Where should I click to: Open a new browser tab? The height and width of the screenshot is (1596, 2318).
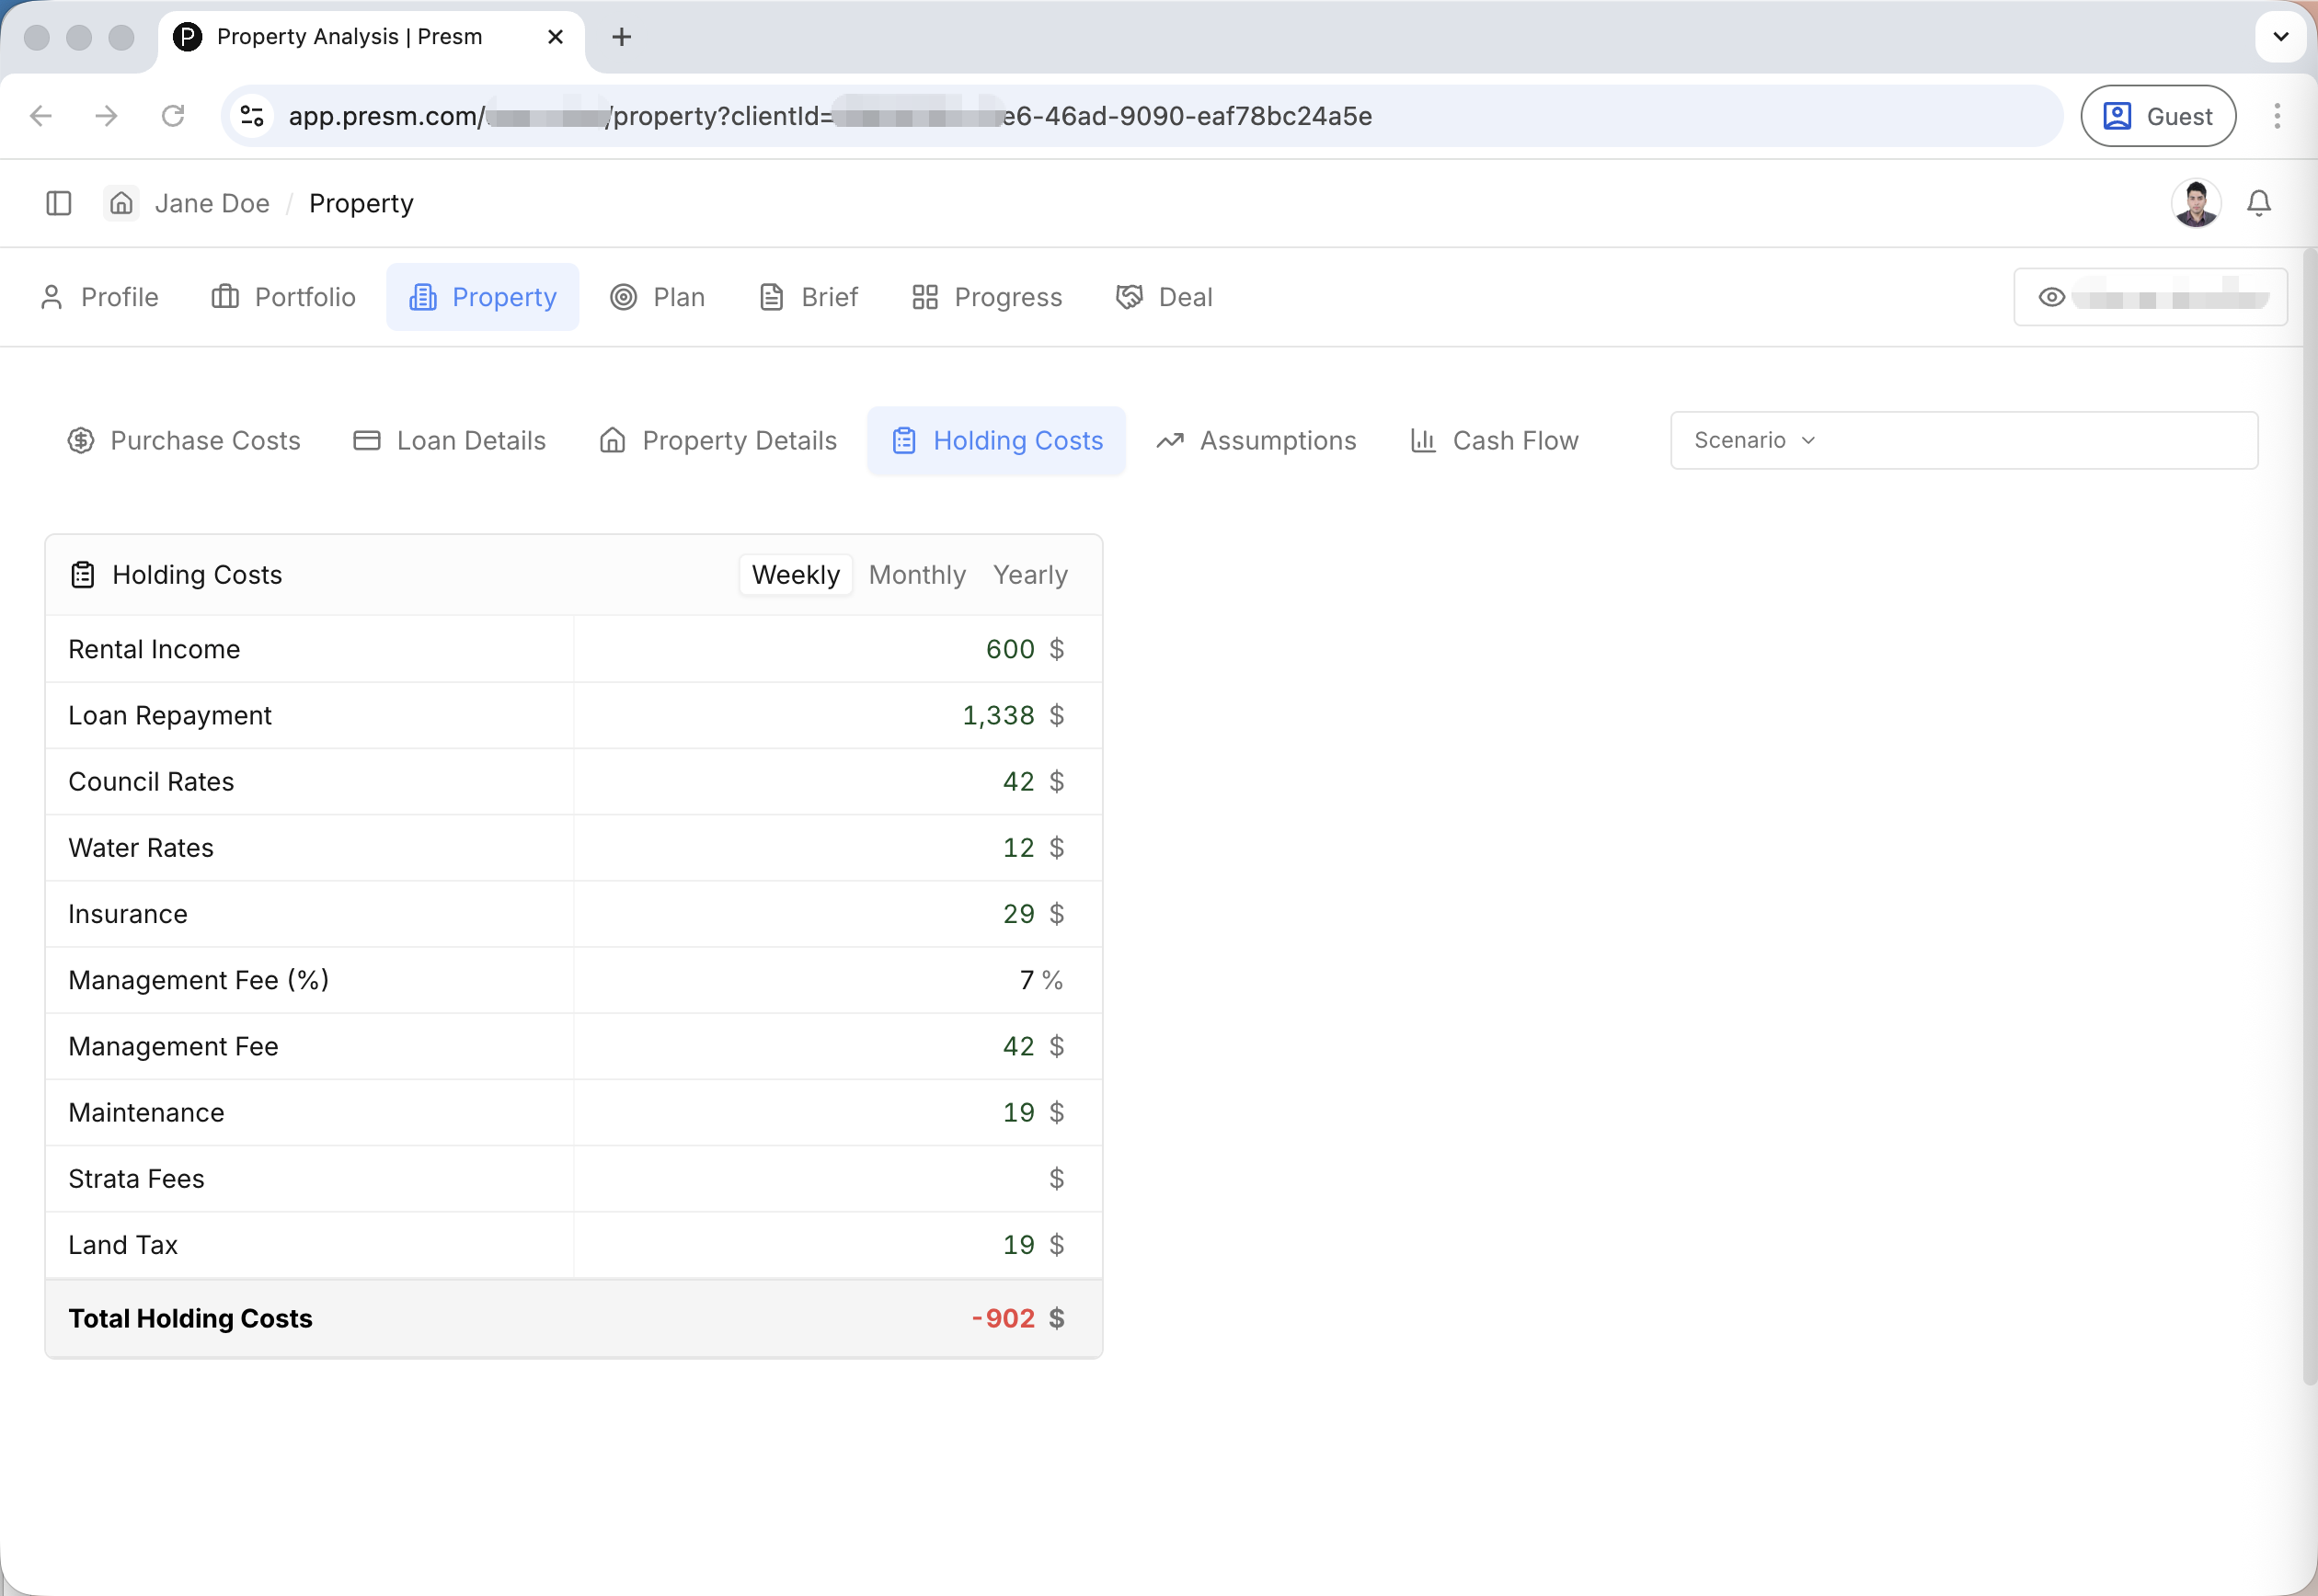621,37
